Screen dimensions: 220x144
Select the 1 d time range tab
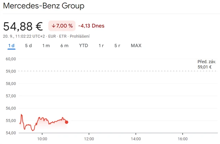click(x=11, y=46)
